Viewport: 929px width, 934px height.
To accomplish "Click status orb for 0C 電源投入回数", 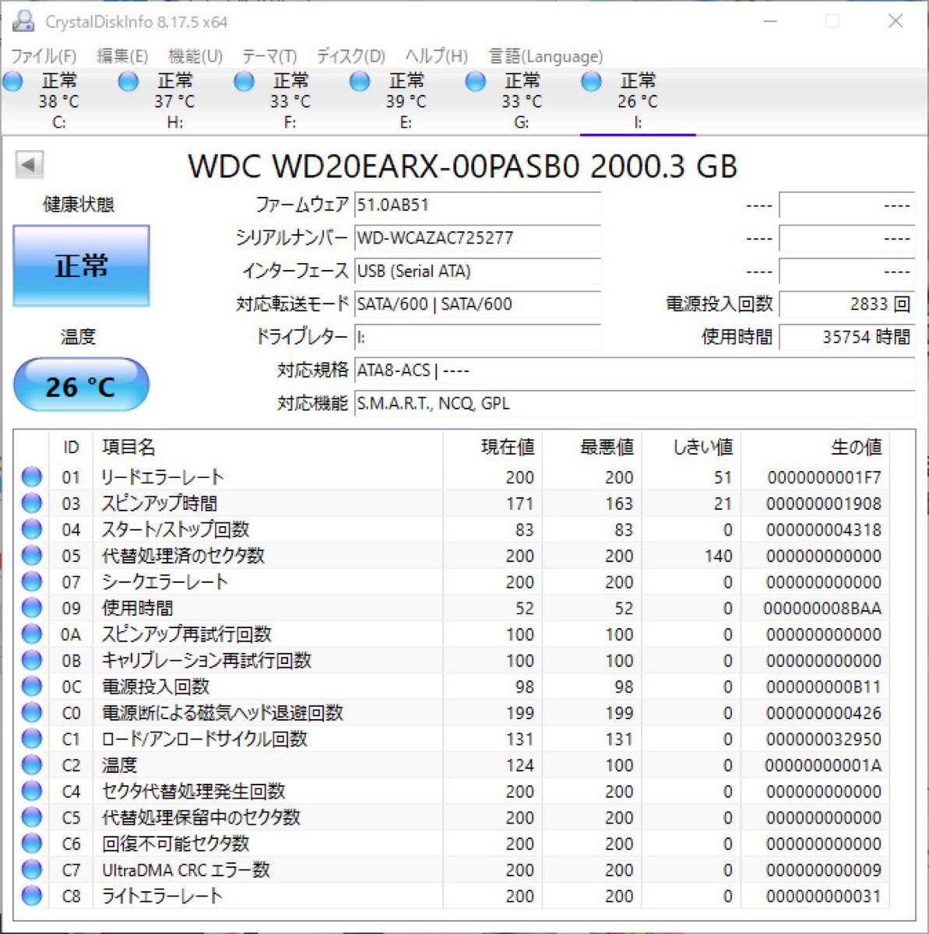I will 32,686.
